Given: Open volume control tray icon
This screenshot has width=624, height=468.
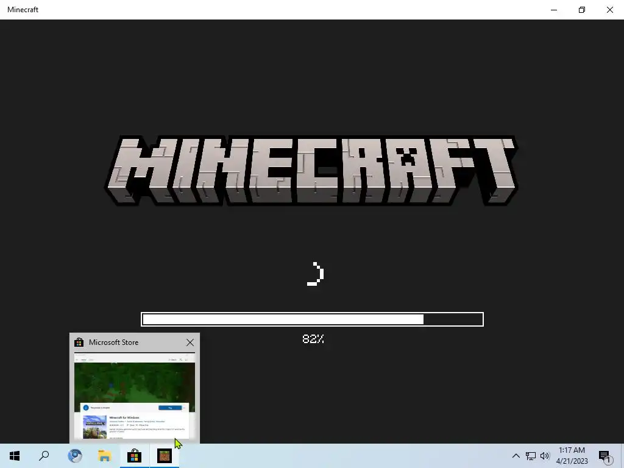Looking at the screenshot, I should click(545, 456).
